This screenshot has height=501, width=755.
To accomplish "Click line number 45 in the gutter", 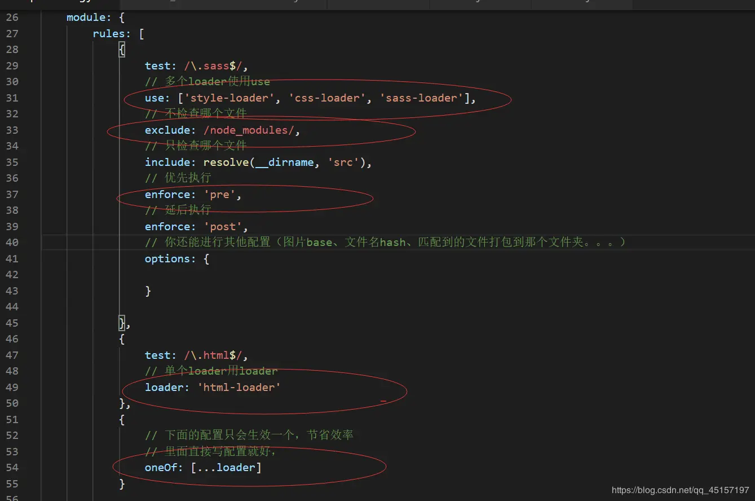I will pyautogui.click(x=12, y=323).
